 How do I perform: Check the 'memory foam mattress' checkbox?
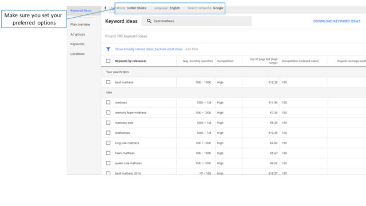point(108,113)
